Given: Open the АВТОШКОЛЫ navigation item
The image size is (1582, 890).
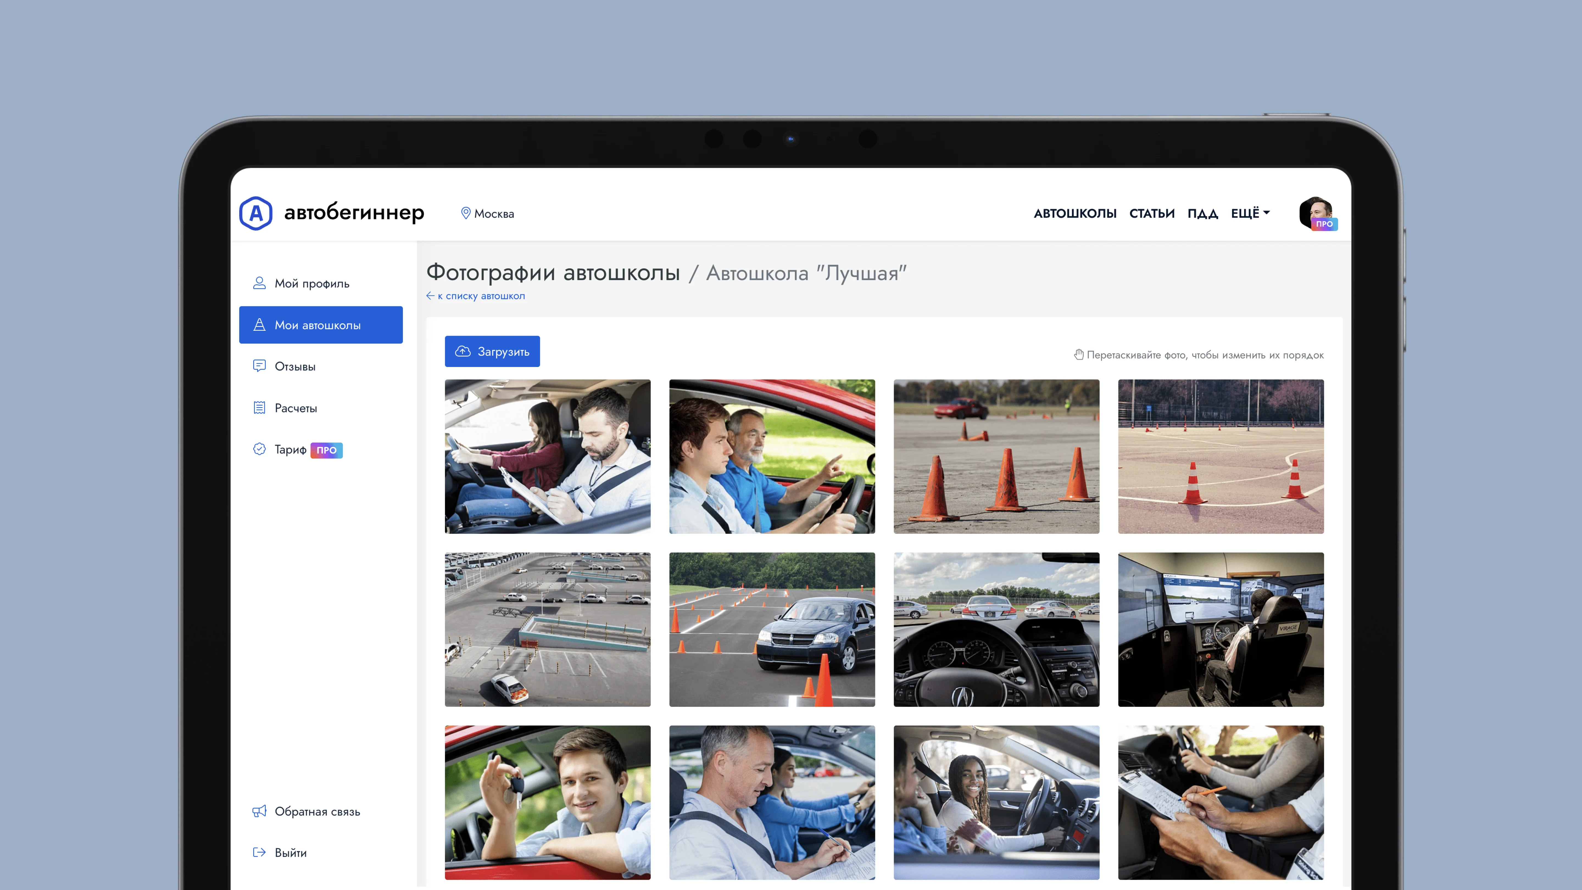Looking at the screenshot, I should click(1075, 213).
